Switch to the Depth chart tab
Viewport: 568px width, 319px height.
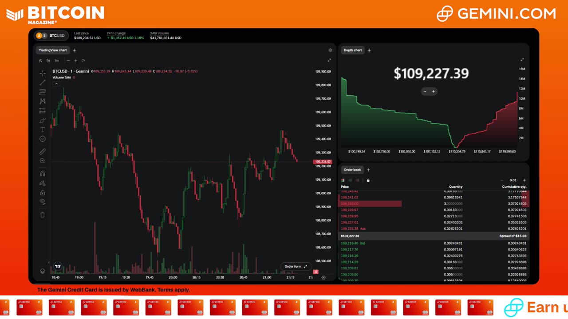(x=353, y=50)
